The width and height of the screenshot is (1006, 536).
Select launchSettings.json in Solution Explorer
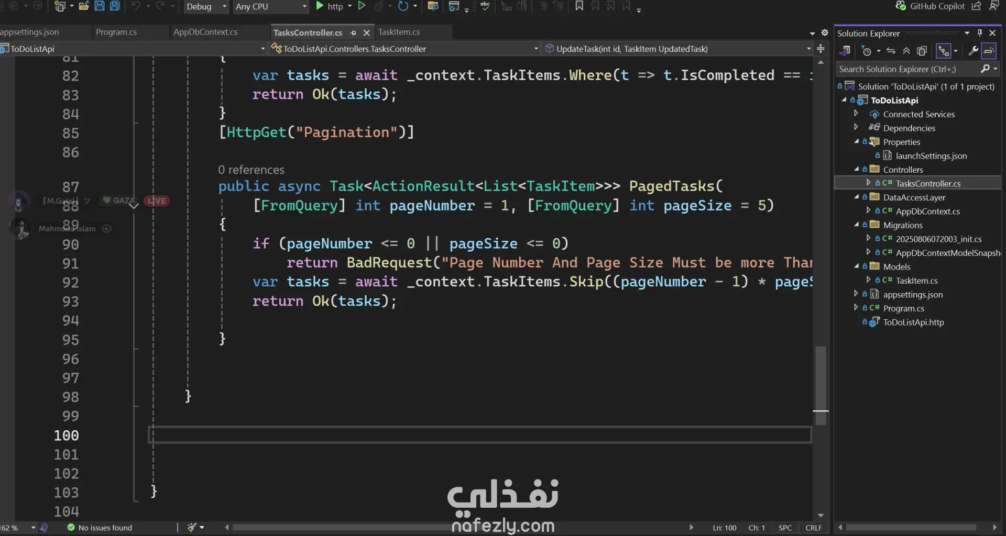click(931, 155)
